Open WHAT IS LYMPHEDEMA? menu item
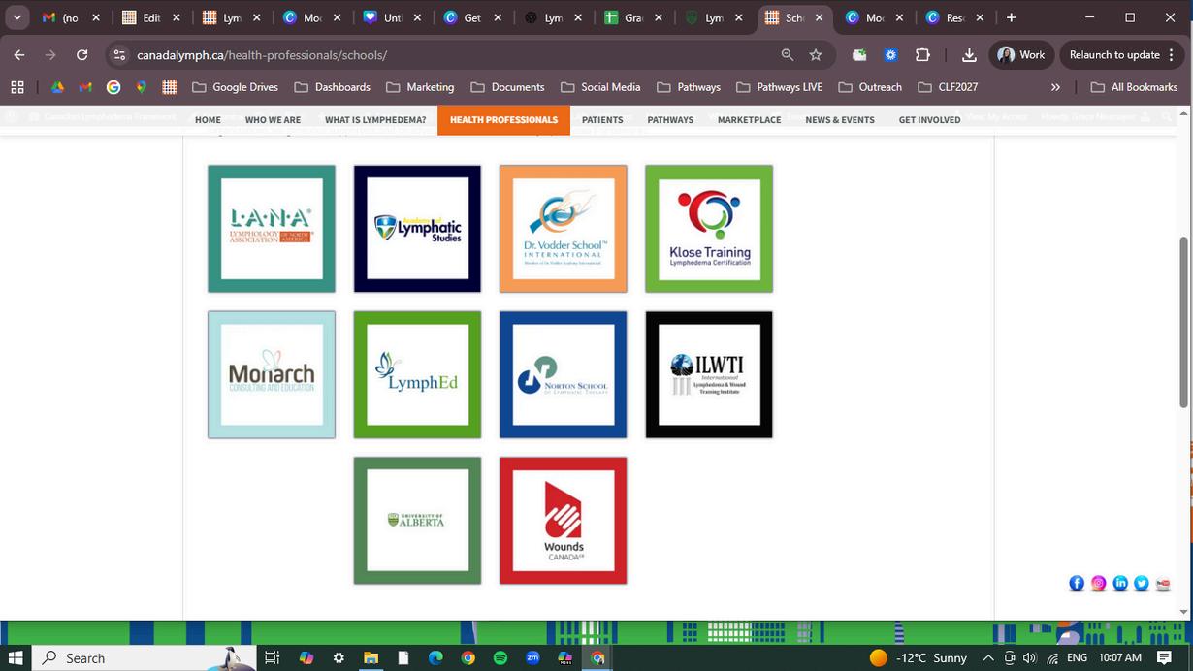The image size is (1193, 671). [375, 120]
